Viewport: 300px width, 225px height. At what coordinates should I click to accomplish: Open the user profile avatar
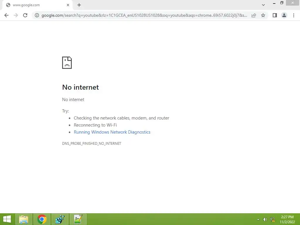[x=284, y=15]
